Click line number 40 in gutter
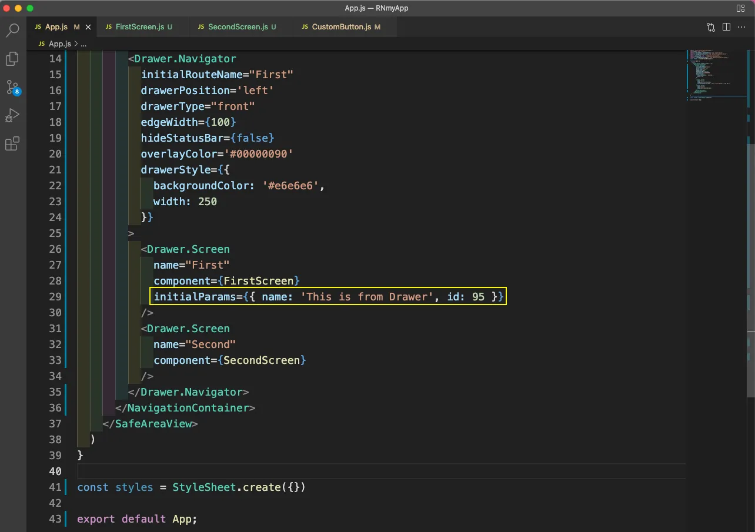 (x=55, y=471)
